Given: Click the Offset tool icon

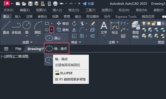Looking at the screenshot, I should tap(92, 36).
